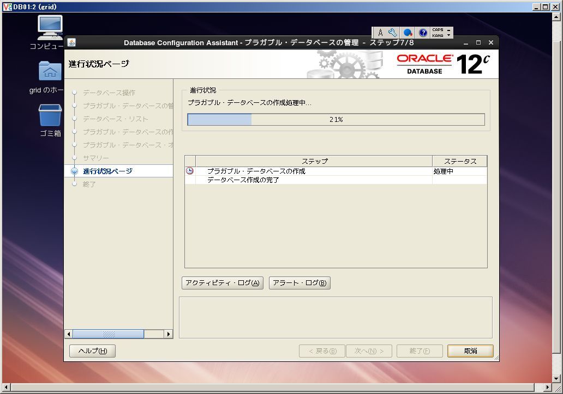Click the sidebar horizontal scrollbar thumb
The height and width of the screenshot is (394, 563).
pyautogui.click(x=109, y=334)
